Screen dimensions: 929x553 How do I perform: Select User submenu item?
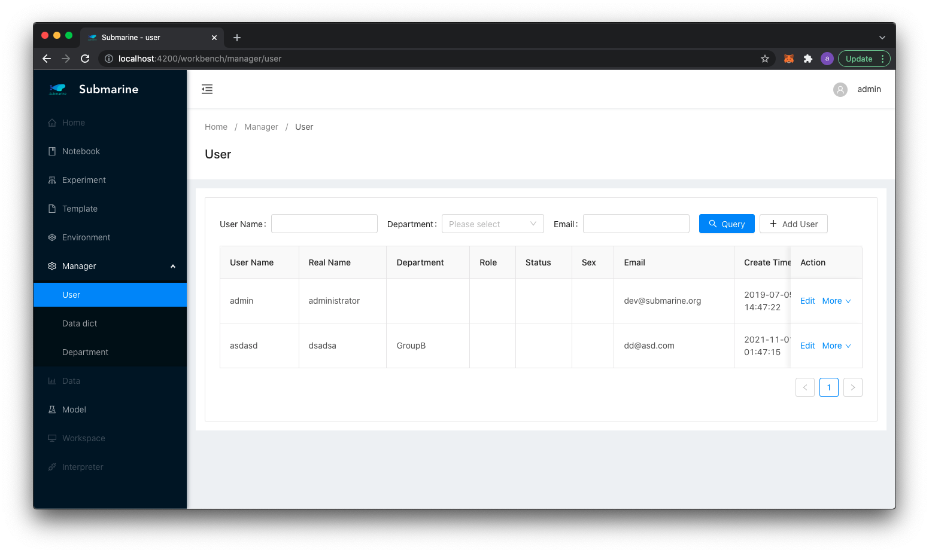(x=110, y=295)
